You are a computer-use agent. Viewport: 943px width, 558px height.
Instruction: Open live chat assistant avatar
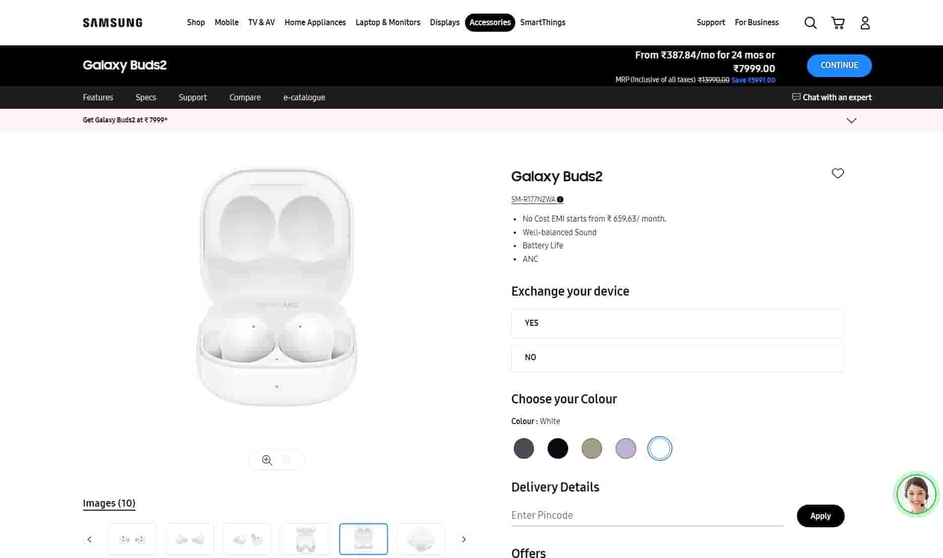[916, 494]
